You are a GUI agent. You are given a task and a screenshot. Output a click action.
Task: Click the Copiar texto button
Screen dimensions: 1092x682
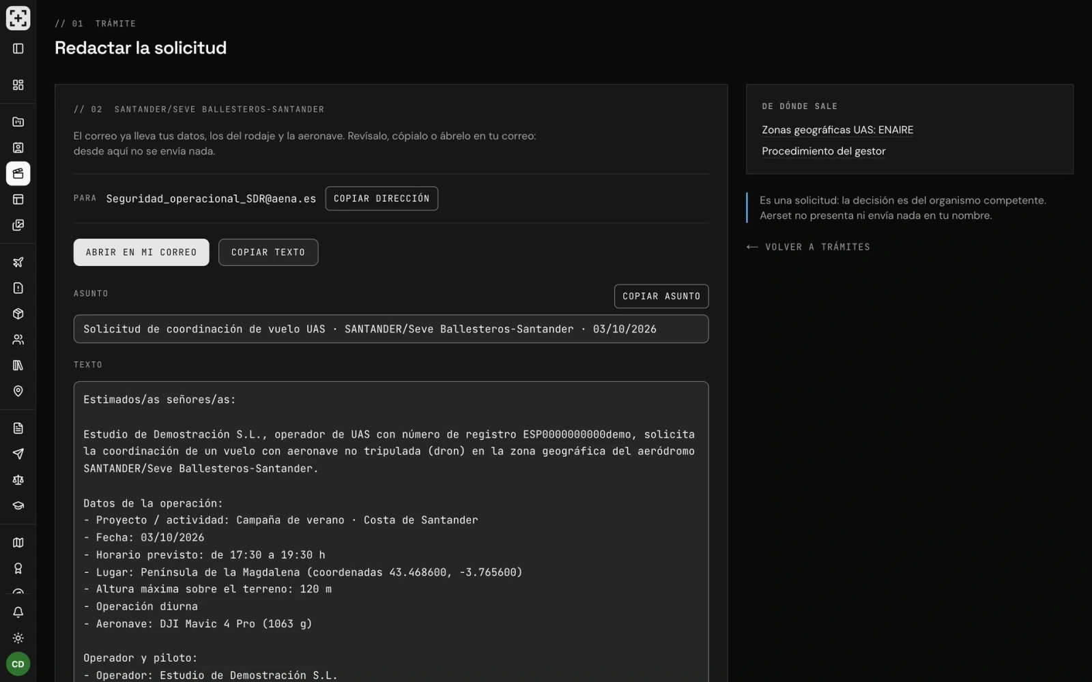coord(268,252)
